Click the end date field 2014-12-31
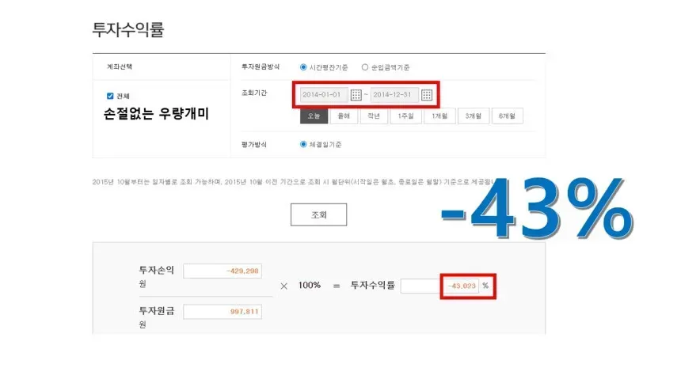681x383 pixels. click(394, 95)
